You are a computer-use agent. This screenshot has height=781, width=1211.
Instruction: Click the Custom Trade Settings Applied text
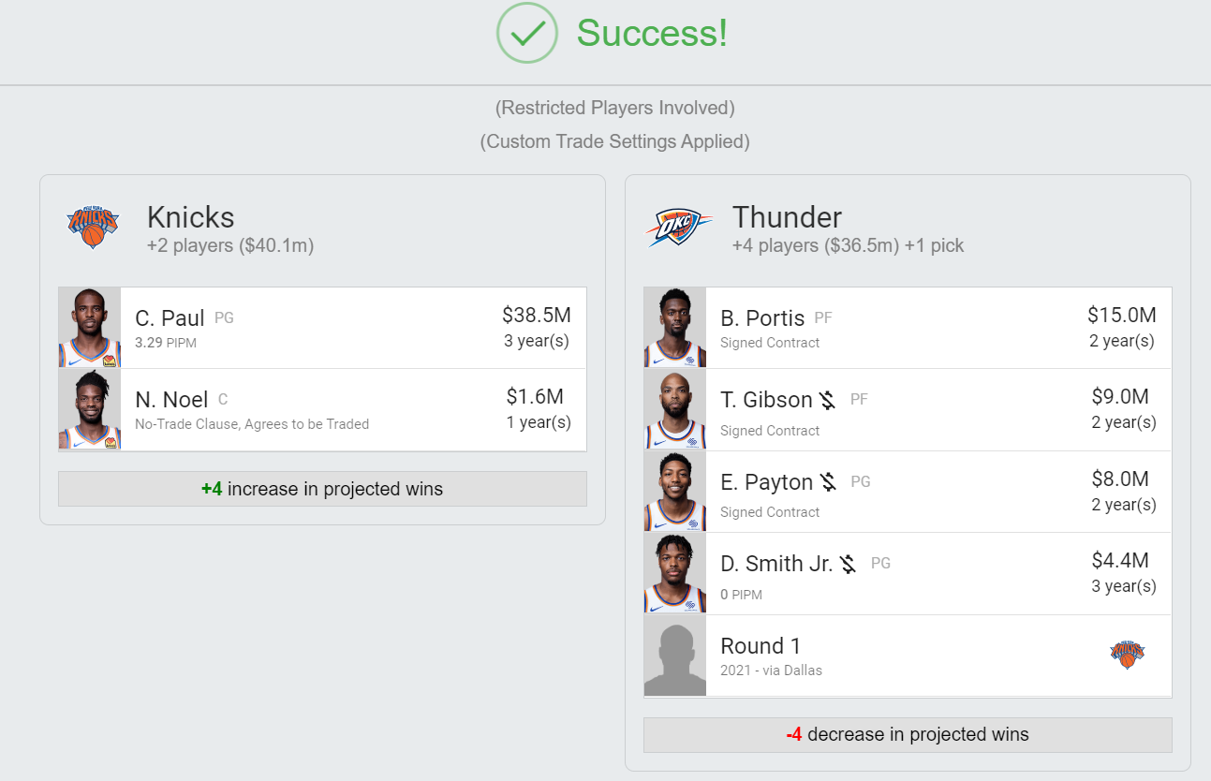click(615, 141)
